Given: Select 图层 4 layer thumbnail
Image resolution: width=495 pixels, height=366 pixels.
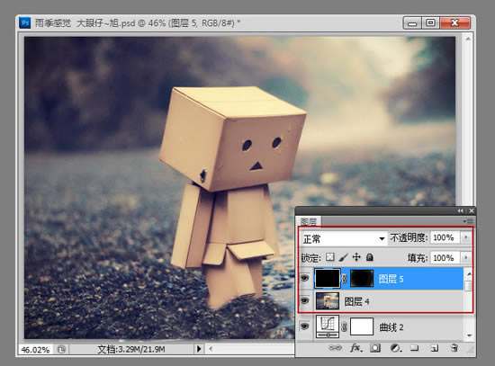Looking at the screenshot, I should (x=328, y=301).
